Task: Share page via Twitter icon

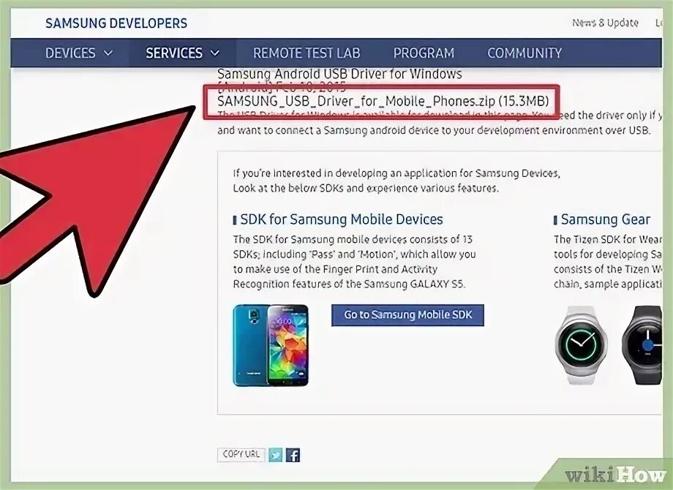Action: (x=276, y=455)
